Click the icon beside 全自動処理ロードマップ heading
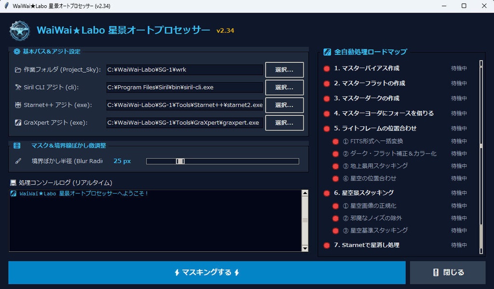 [328, 52]
